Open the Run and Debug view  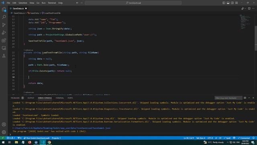4,33
